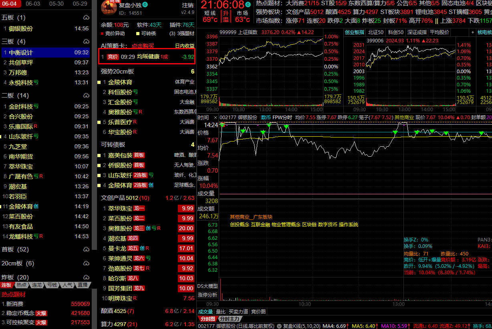Toggle the 竞价异动 legend filter
This screenshot has width=492, height=329.
(113, 34)
